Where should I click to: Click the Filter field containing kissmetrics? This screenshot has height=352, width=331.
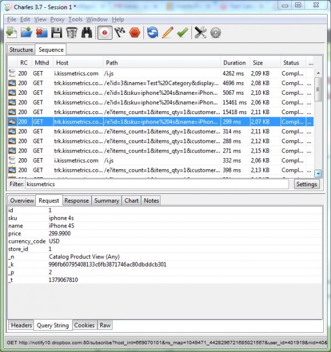click(157, 185)
